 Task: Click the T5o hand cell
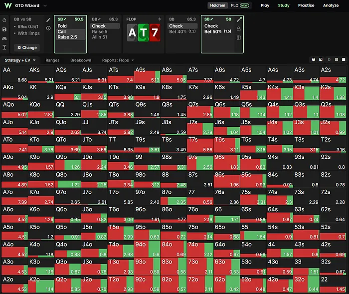[x=121, y=232]
